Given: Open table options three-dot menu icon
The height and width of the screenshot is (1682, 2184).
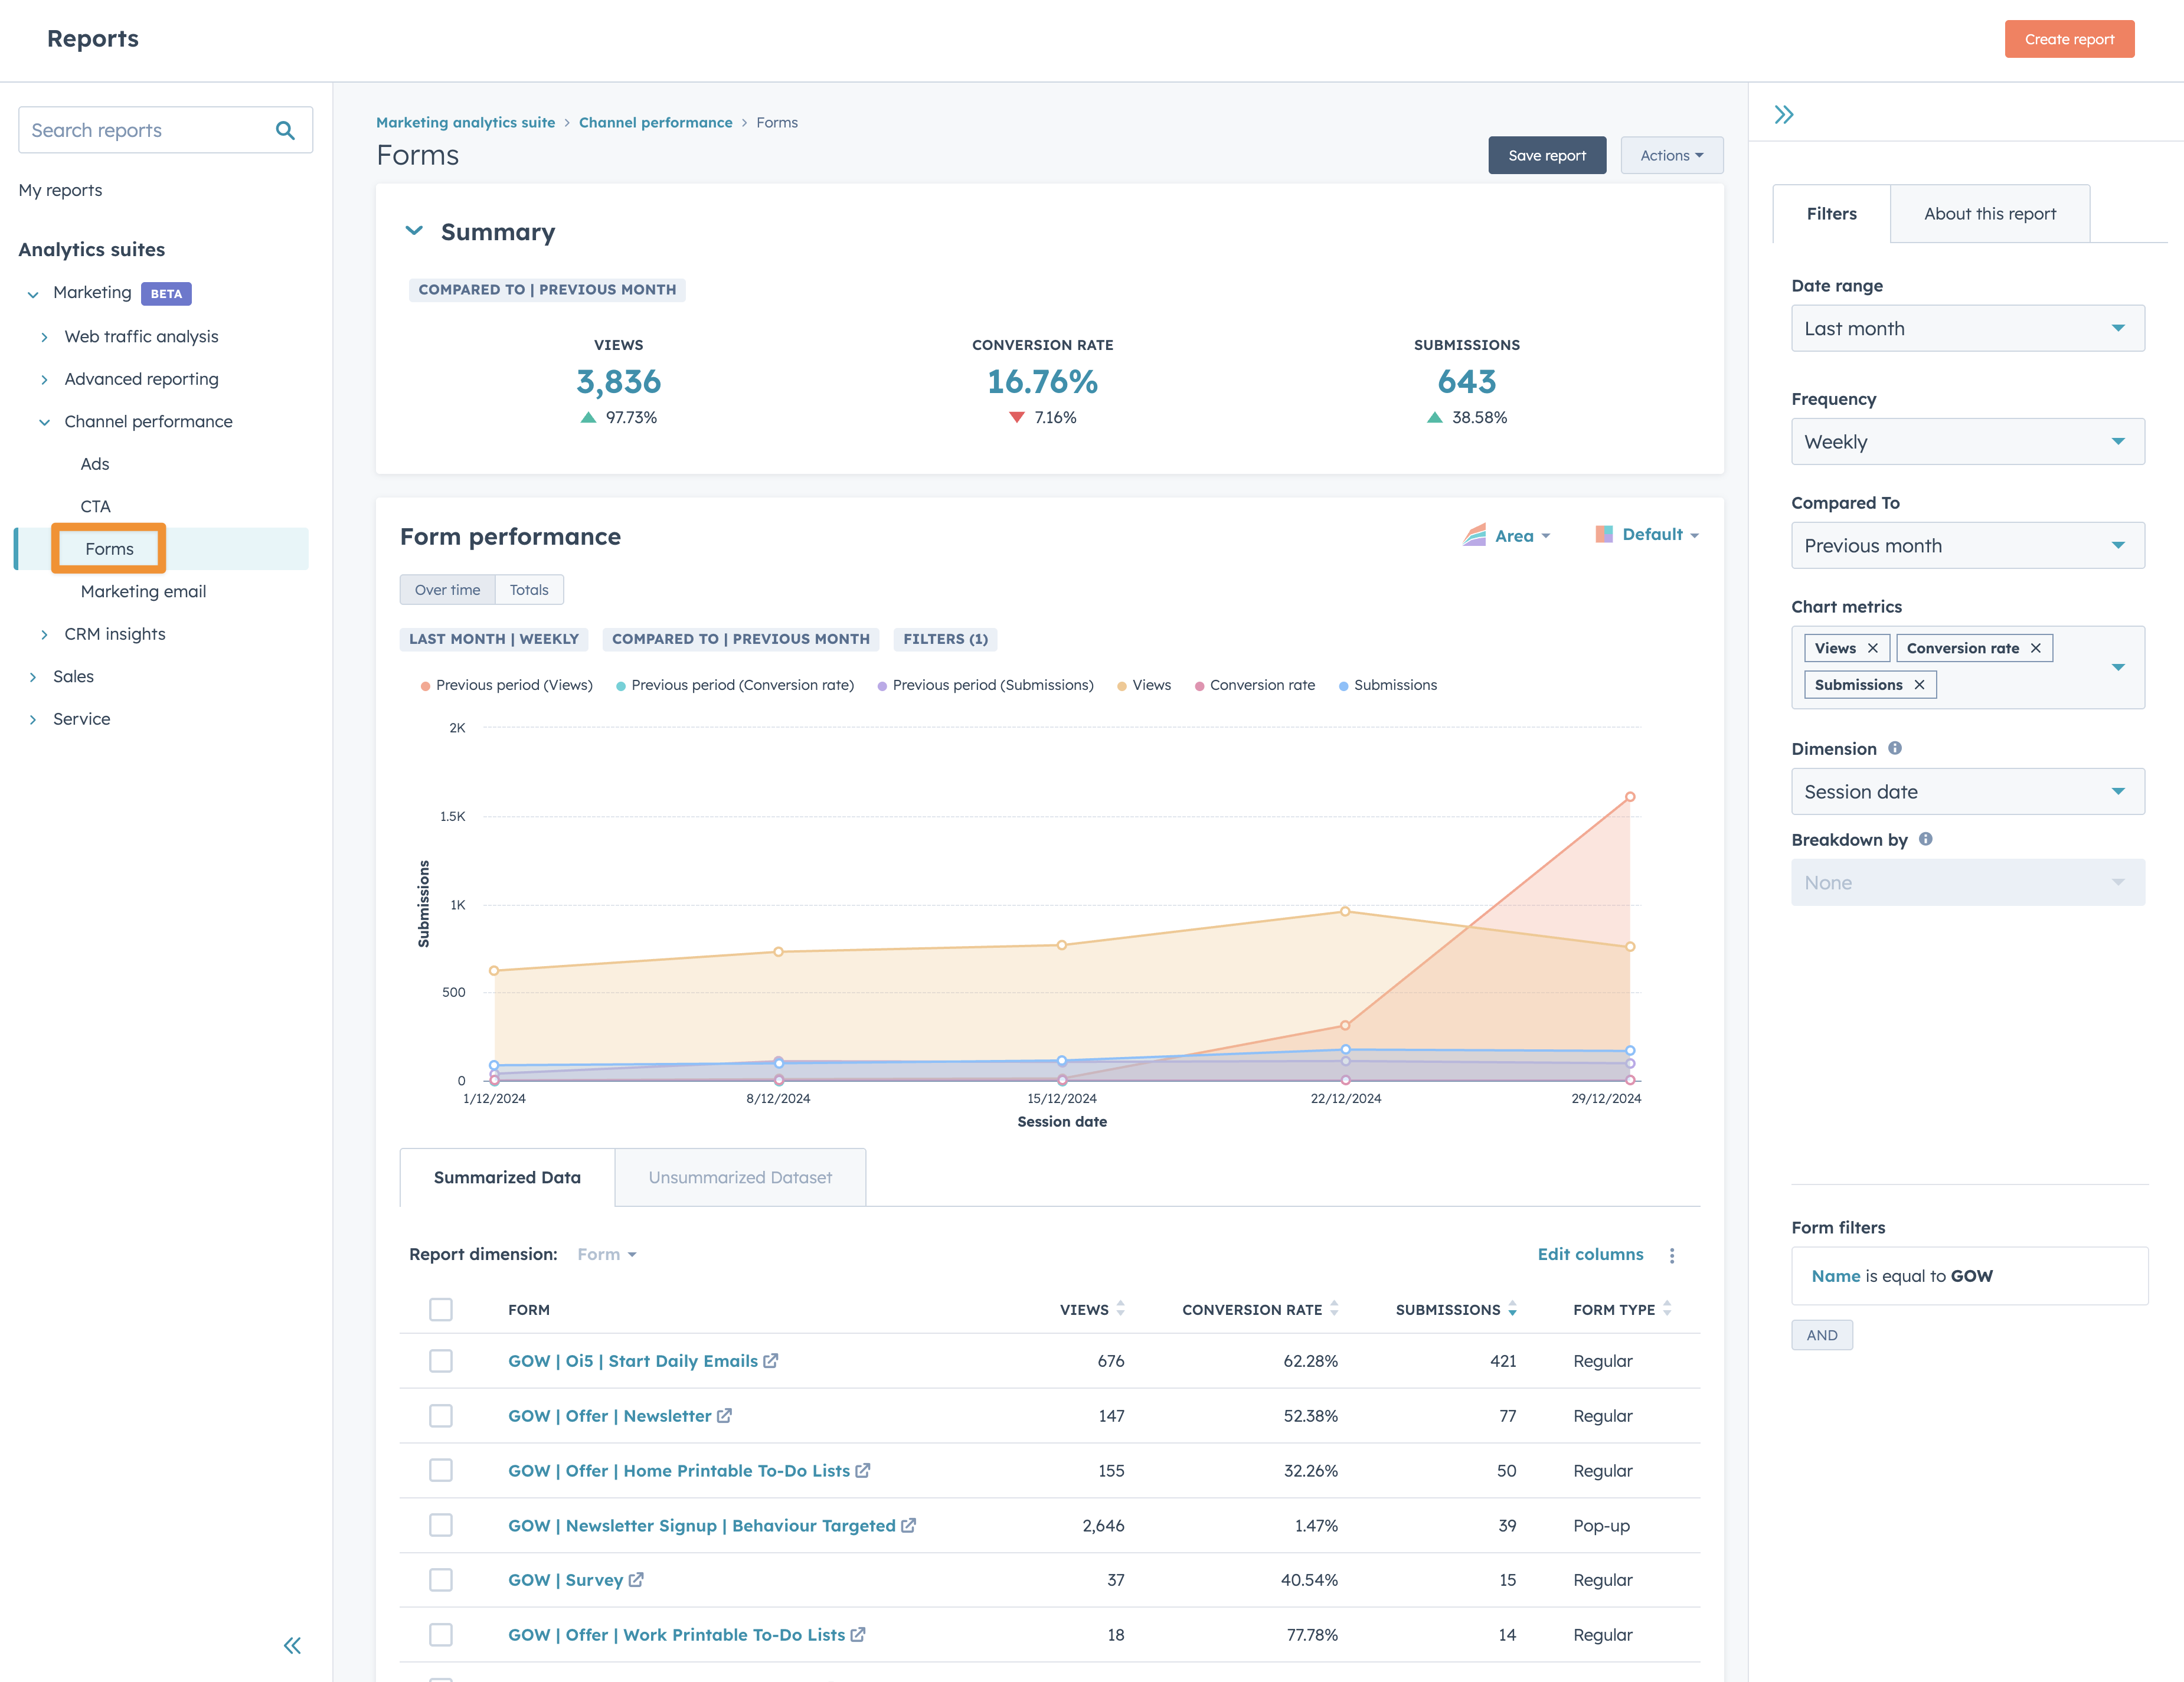Looking at the screenshot, I should tap(1672, 1255).
